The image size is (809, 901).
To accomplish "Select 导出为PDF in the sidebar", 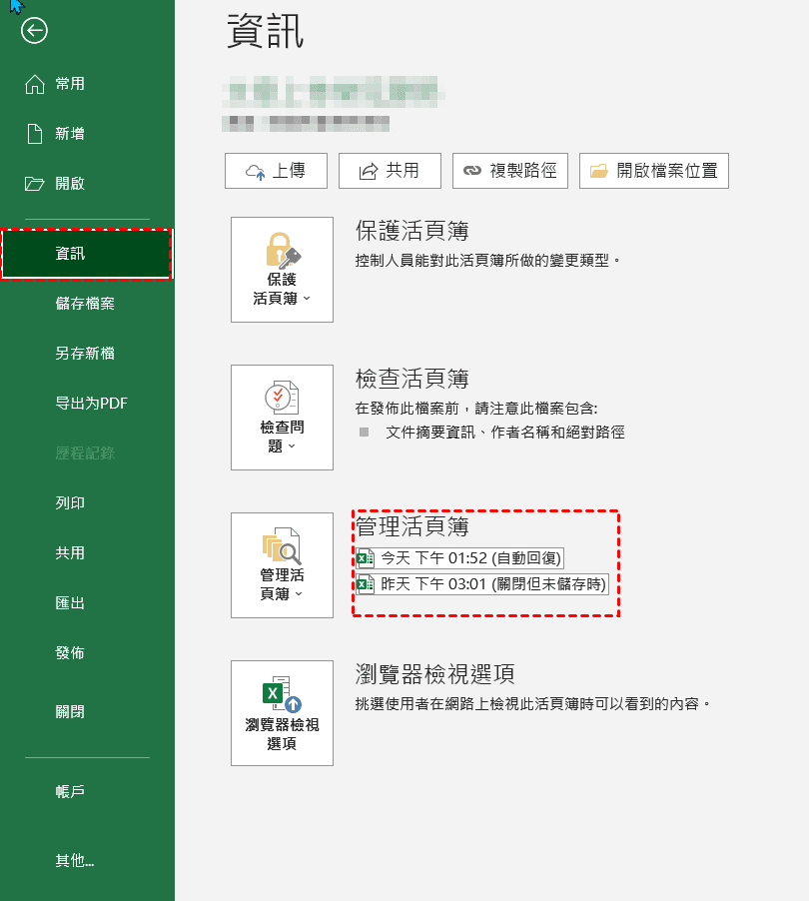I will 91,404.
